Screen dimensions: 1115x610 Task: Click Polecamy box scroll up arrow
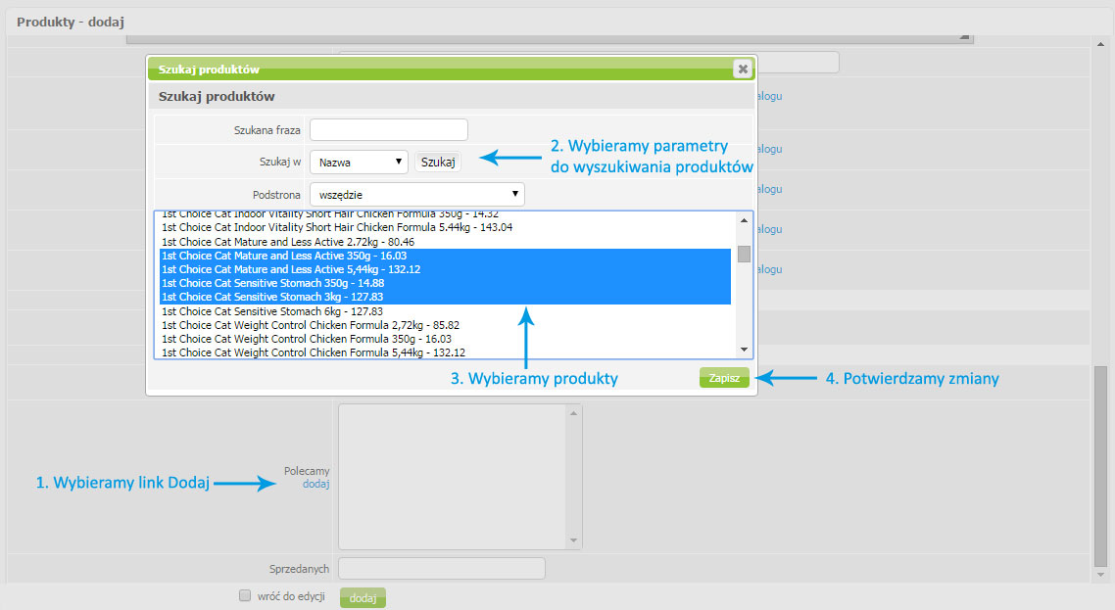574,413
